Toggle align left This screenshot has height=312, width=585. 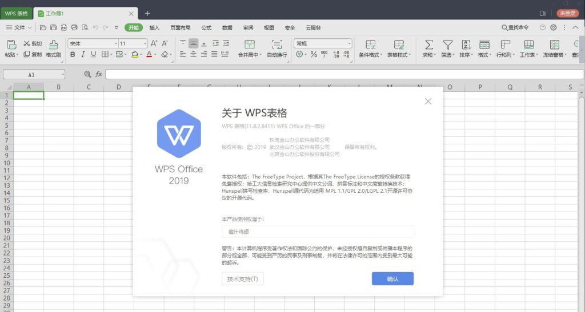coord(183,54)
